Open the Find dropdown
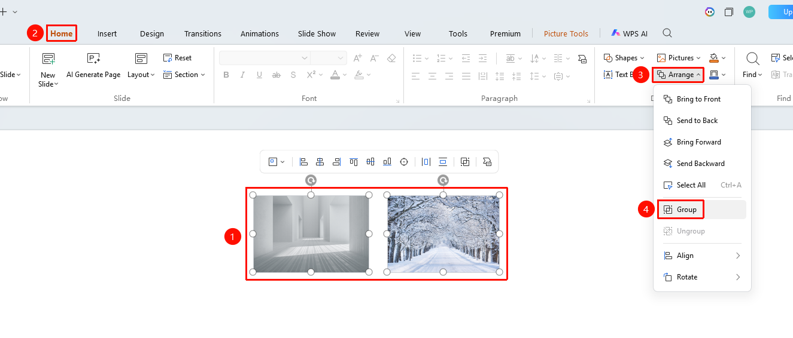The image size is (793, 338). coord(753,75)
